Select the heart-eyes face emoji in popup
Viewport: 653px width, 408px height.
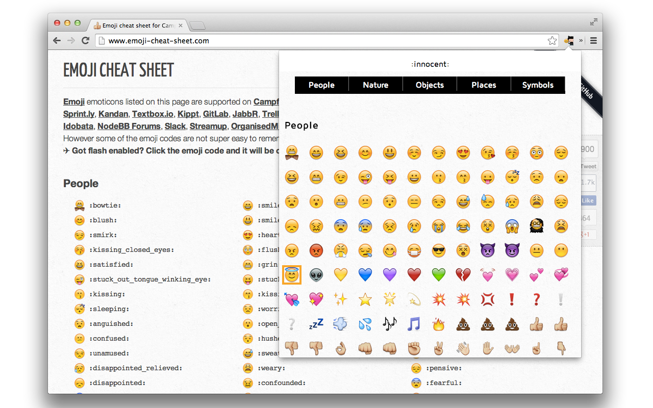point(463,152)
